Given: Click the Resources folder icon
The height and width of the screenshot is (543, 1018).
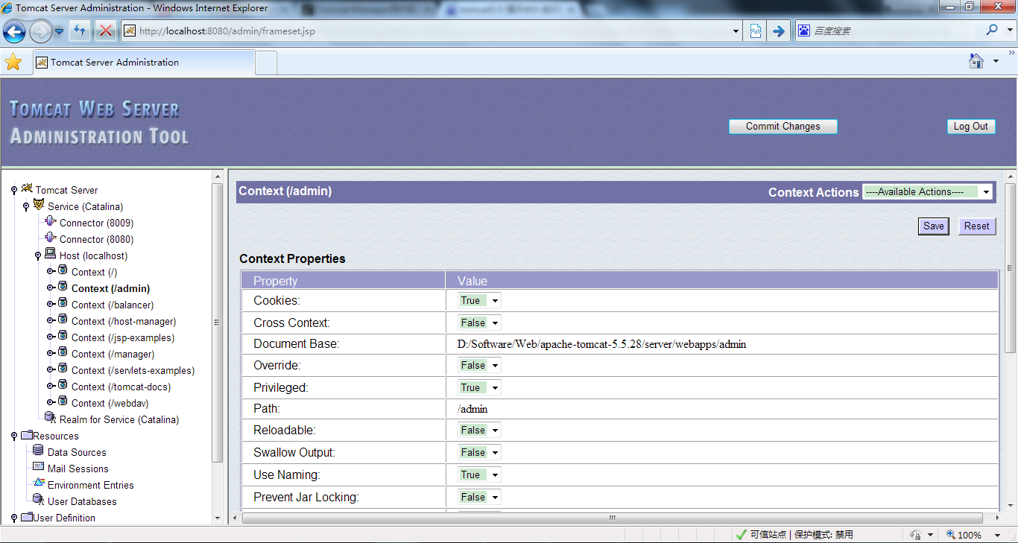Looking at the screenshot, I should point(27,435).
